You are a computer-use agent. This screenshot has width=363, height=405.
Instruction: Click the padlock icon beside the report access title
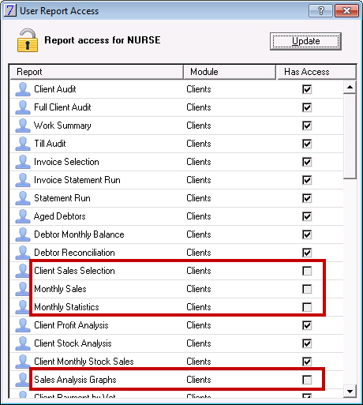point(28,40)
